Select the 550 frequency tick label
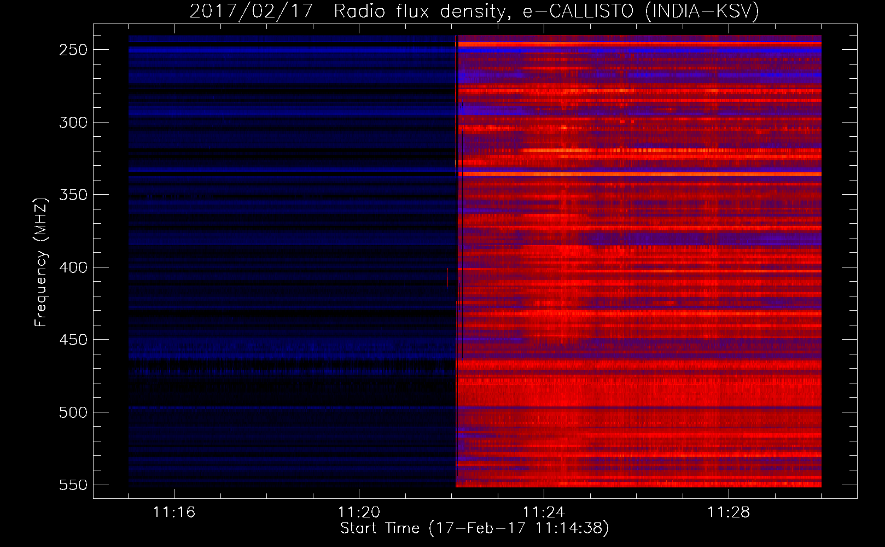Screen dimensions: 885x547 point(73,485)
